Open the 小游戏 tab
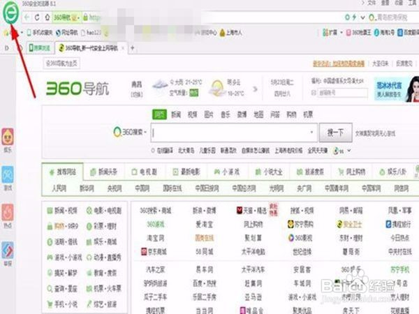 (x=227, y=172)
